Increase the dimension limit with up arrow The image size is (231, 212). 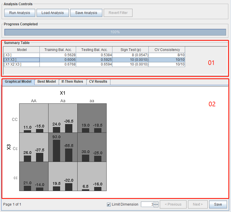[156, 203]
